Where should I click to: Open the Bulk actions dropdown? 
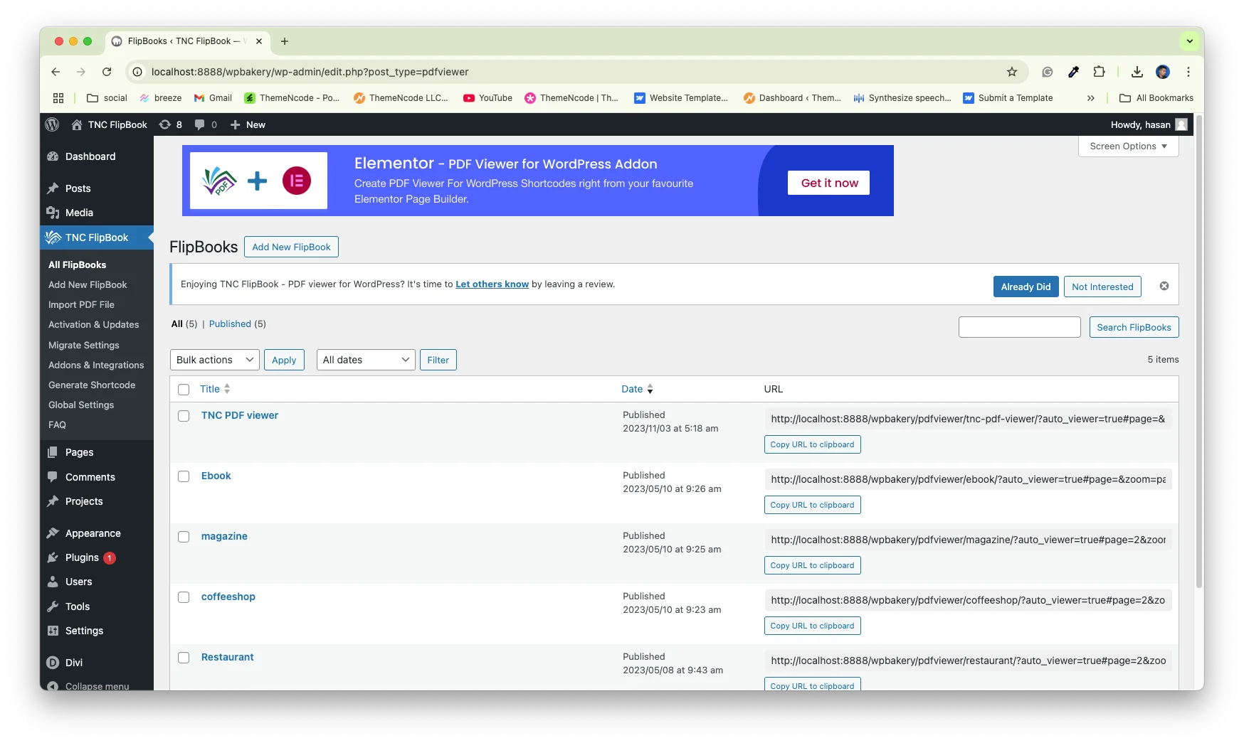click(x=214, y=360)
